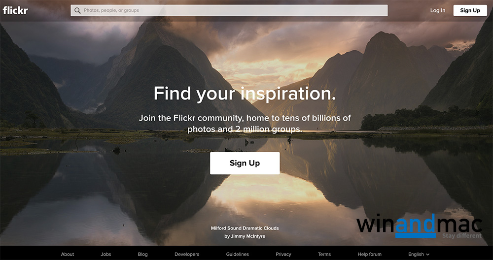
Task: Click the search magnifier icon
Action: coord(77,10)
